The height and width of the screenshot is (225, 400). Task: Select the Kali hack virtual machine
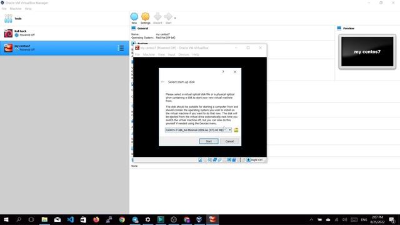tap(64, 33)
